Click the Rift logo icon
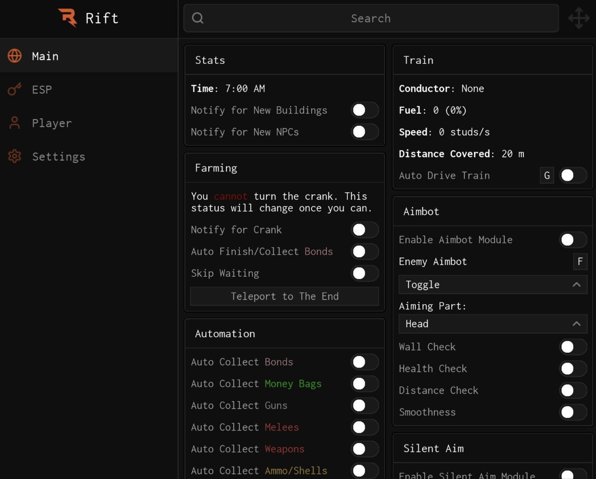Screen dimensions: 596x479 [x=68, y=18]
